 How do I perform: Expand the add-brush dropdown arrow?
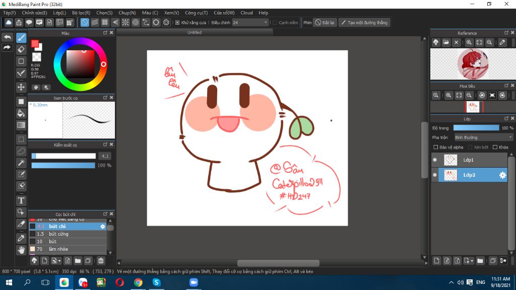tap(59, 261)
